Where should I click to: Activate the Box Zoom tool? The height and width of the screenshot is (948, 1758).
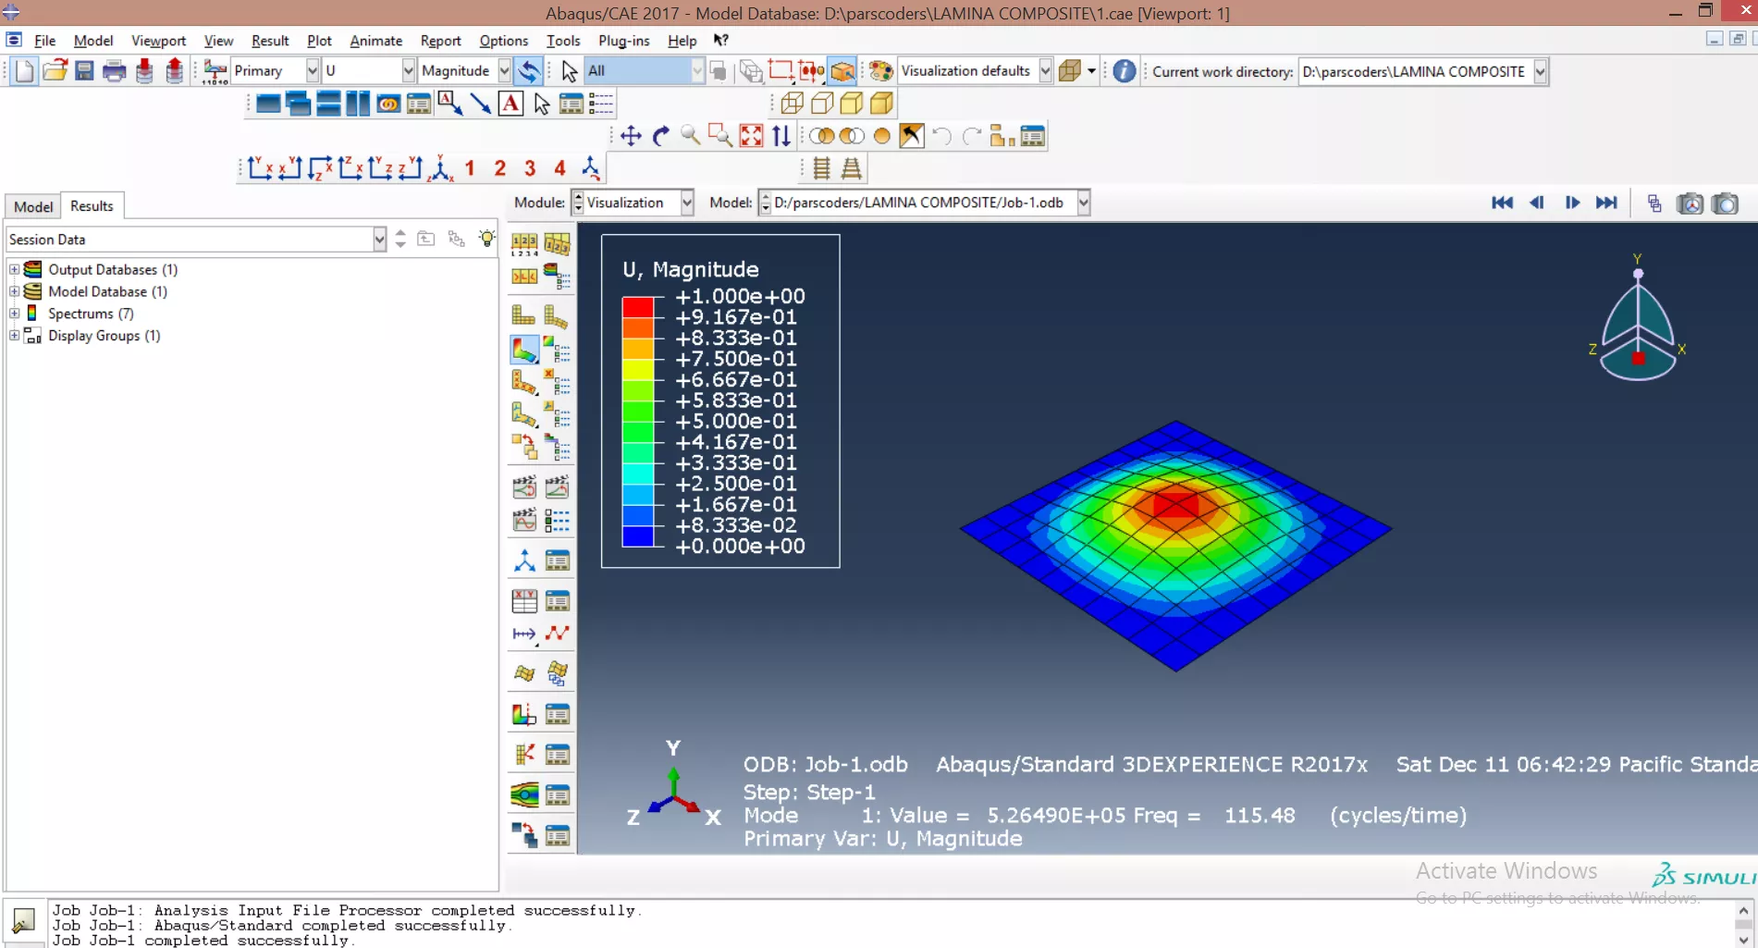[719, 137]
